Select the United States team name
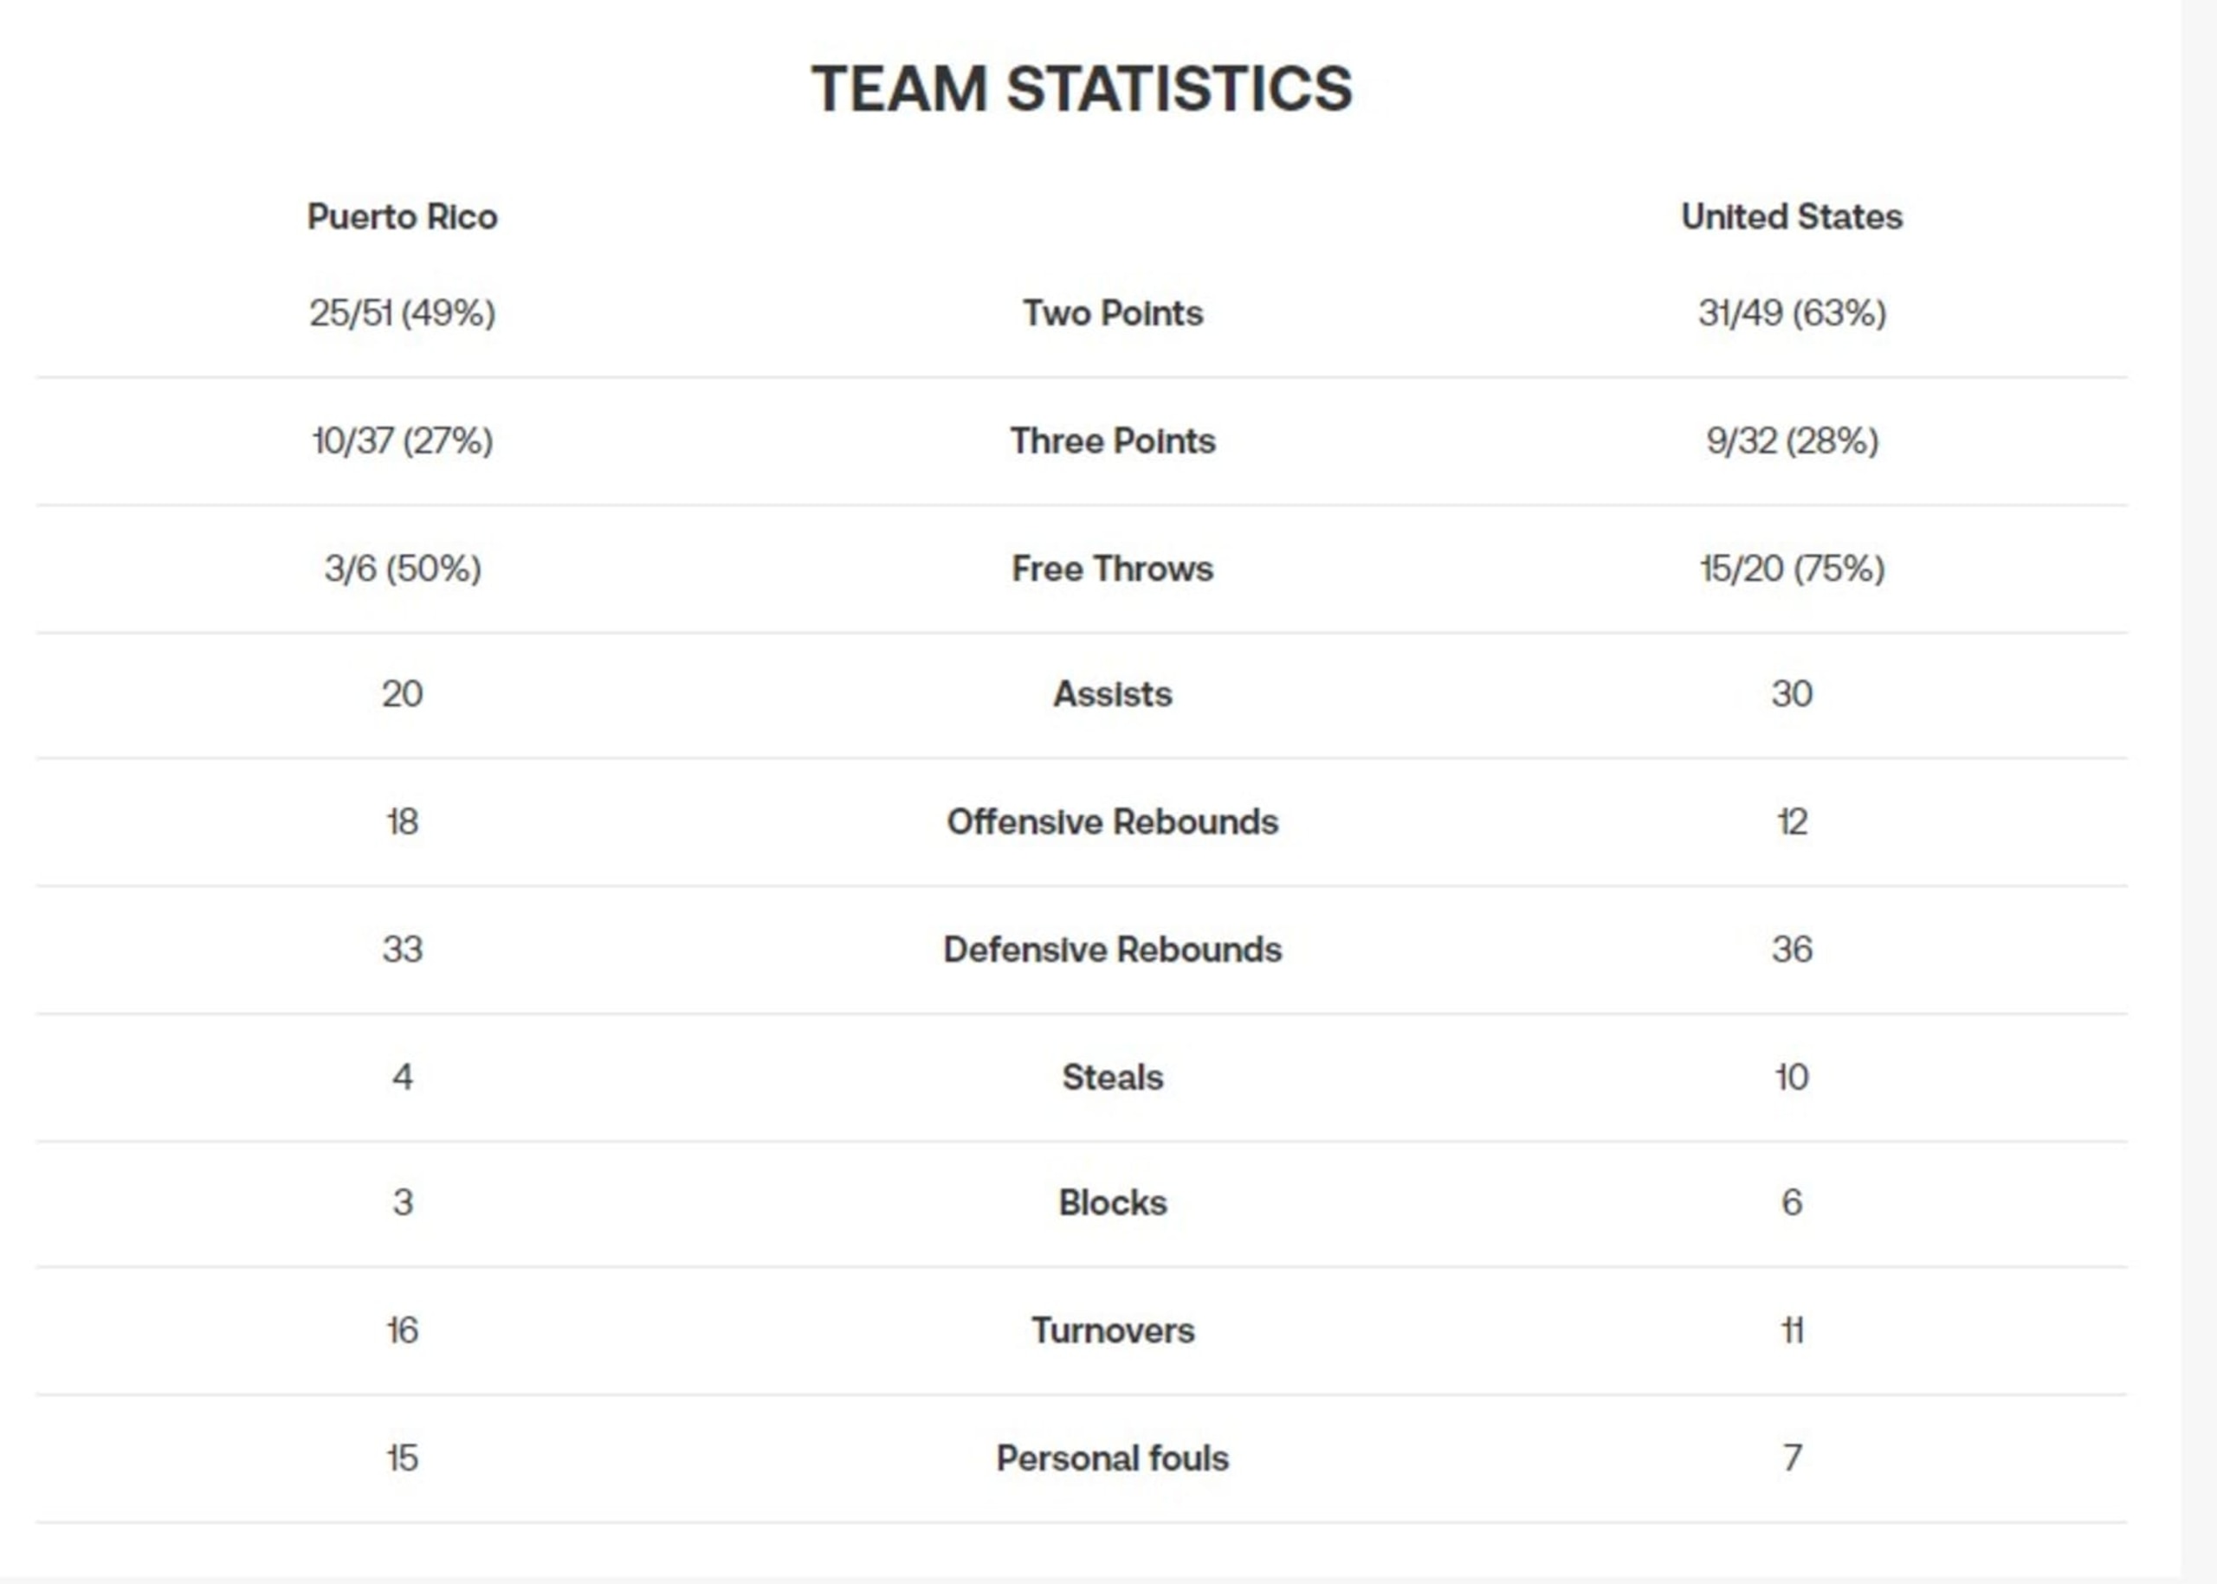The height and width of the screenshot is (1584, 2217). tap(1792, 216)
